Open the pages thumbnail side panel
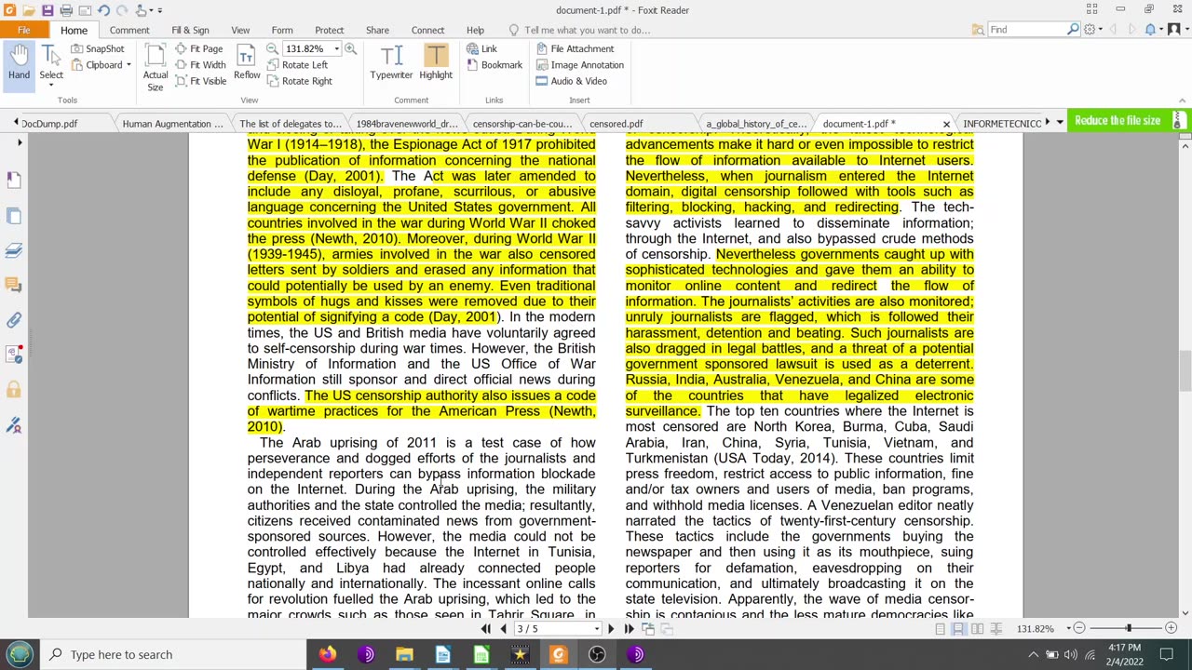 coord(14,216)
